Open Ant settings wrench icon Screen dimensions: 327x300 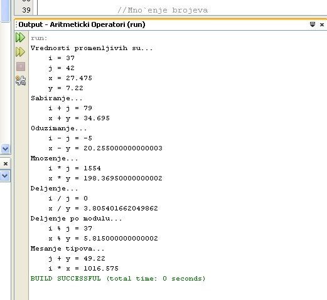[21, 80]
